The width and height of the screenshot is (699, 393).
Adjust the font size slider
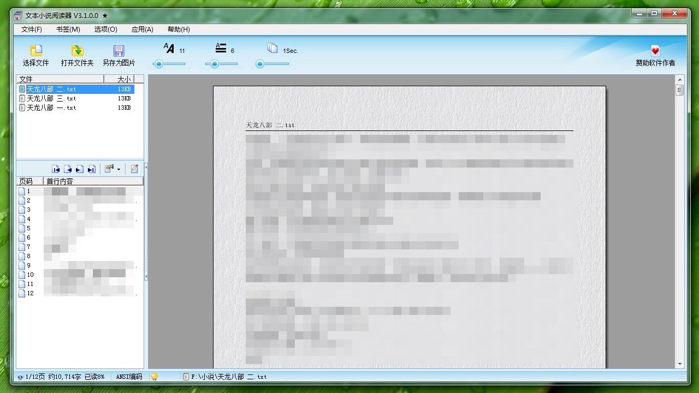pos(158,64)
